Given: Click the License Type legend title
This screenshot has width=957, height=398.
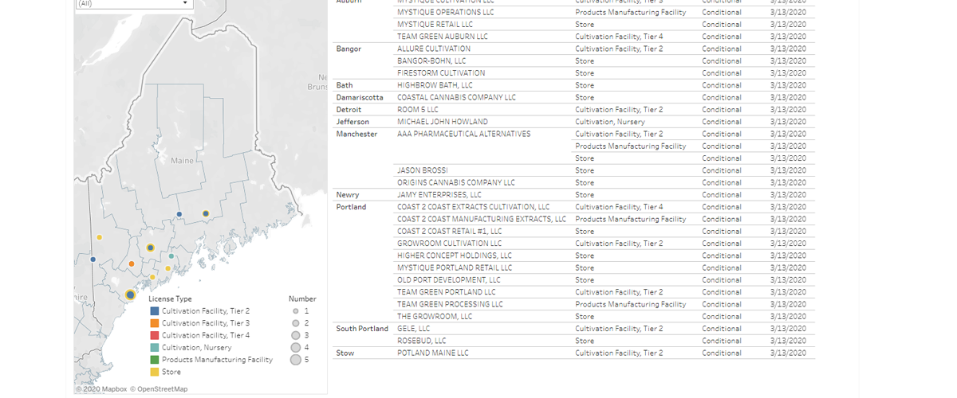Looking at the screenshot, I should coord(170,298).
